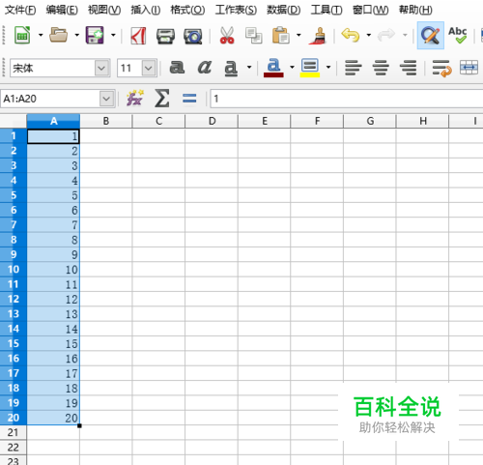Open the 格式(O) menu

click(187, 10)
